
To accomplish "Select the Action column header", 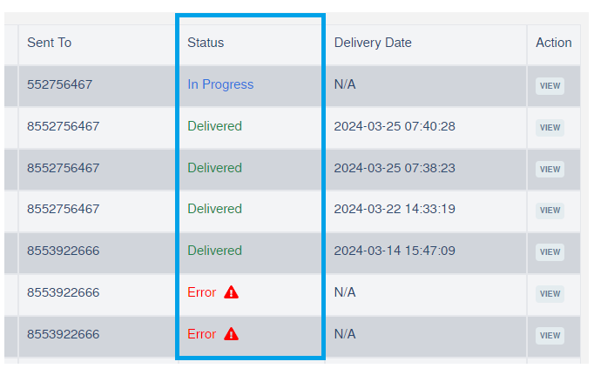I will coord(553,43).
